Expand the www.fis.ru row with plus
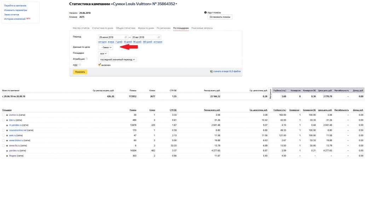Viewport: 382px width, 215px height. (7, 146)
